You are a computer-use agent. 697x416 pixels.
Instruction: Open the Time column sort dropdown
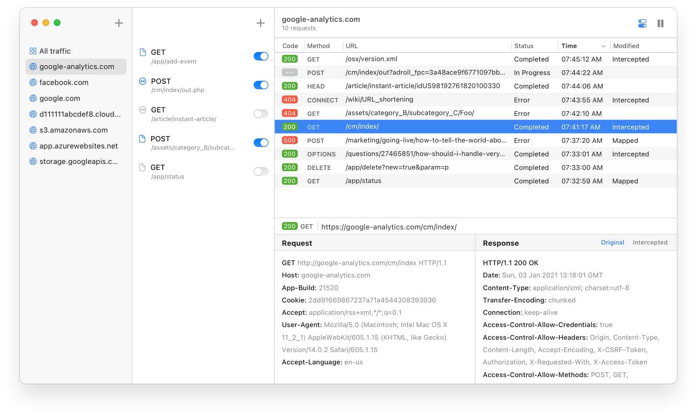pyautogui.click(x=603, y=46)
